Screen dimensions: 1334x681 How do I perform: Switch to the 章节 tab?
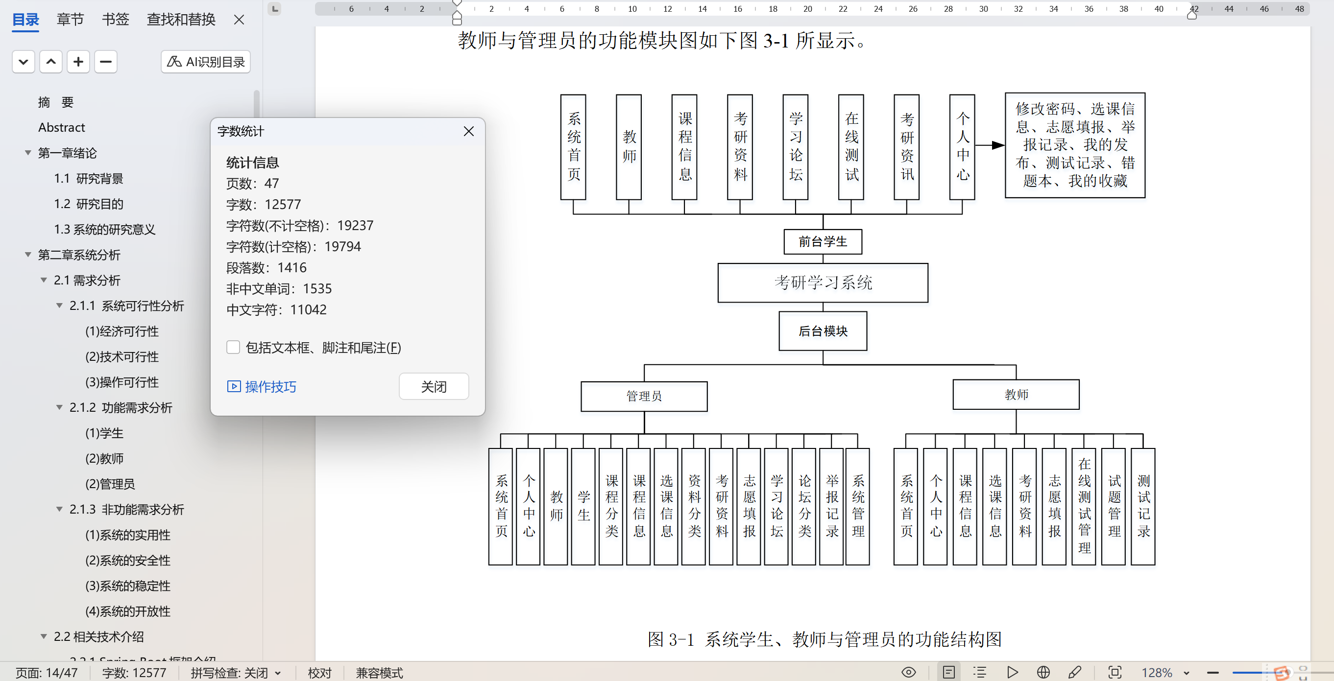70,20
